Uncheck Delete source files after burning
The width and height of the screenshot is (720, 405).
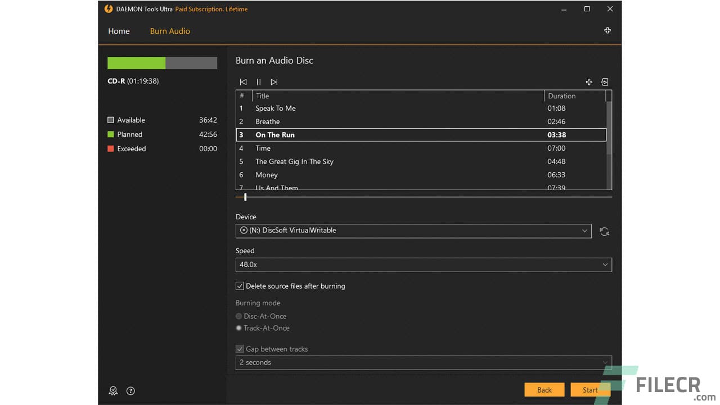pyautogui.click(x=240, y=286)
